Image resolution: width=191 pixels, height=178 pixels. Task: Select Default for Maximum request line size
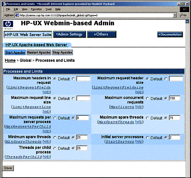(55, 98)
